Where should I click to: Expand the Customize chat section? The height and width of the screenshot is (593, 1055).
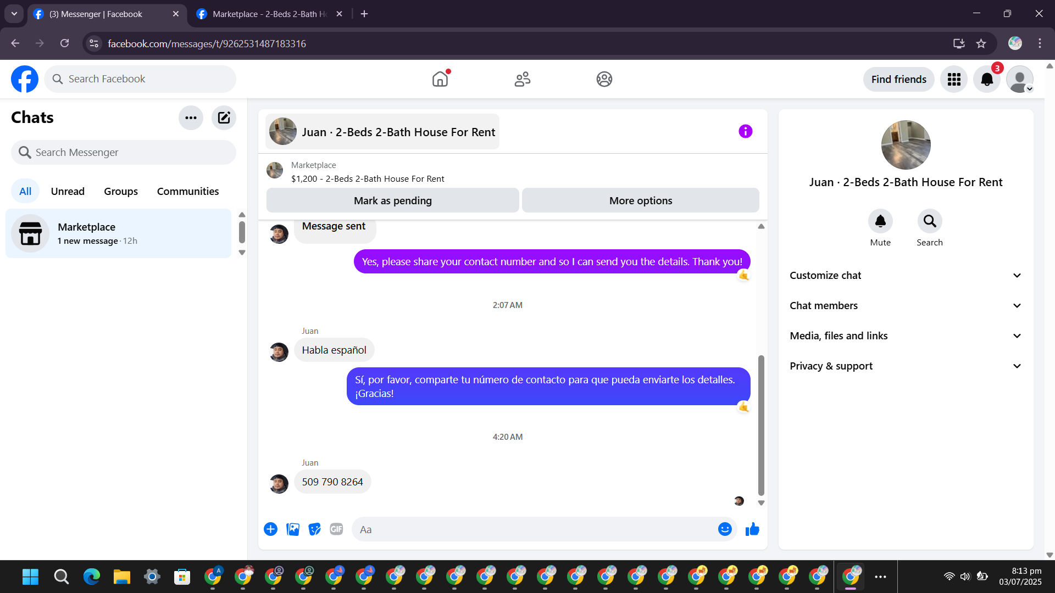[906, 276]
